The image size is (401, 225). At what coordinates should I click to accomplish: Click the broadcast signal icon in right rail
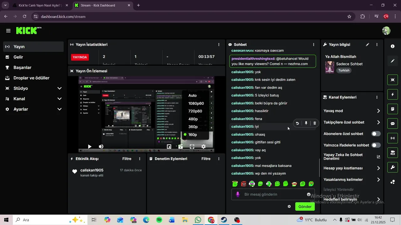click(393, 138)
